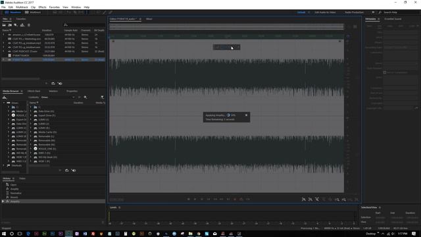Click HUD volume control over waveform
The height and width of the screenshot is (237, 421).
pos(226,47)
